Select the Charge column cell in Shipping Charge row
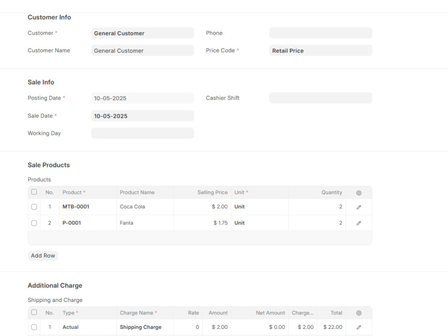 coord(303,327)
